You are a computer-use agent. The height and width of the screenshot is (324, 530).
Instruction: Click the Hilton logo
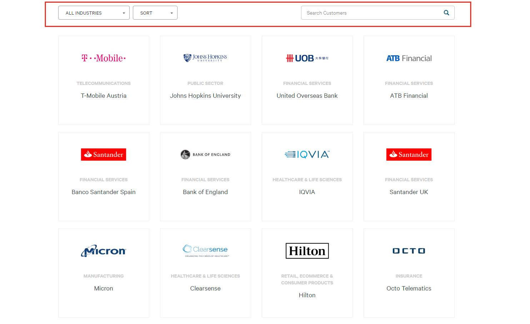coord(307,251)
